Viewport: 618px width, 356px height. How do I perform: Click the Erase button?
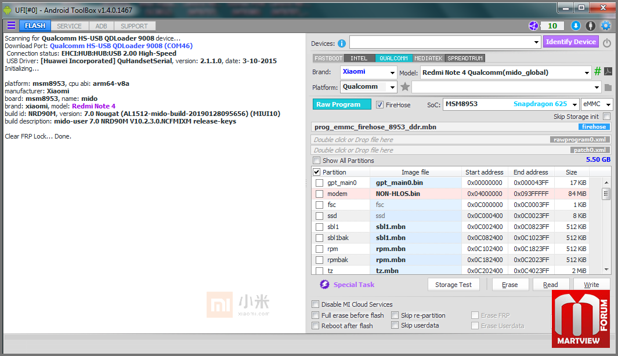click(x=510, y=284)
